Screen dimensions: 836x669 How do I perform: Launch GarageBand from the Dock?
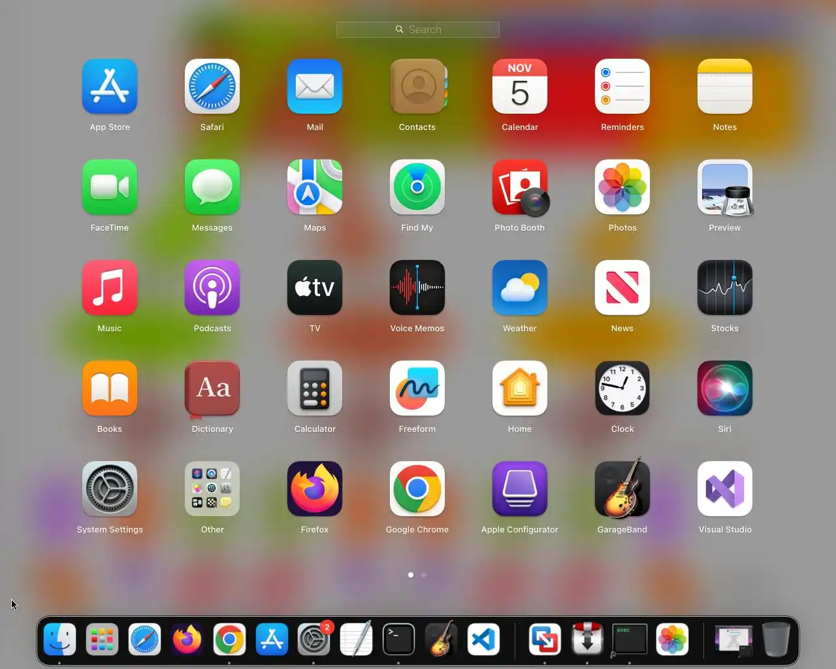point(442,639)
